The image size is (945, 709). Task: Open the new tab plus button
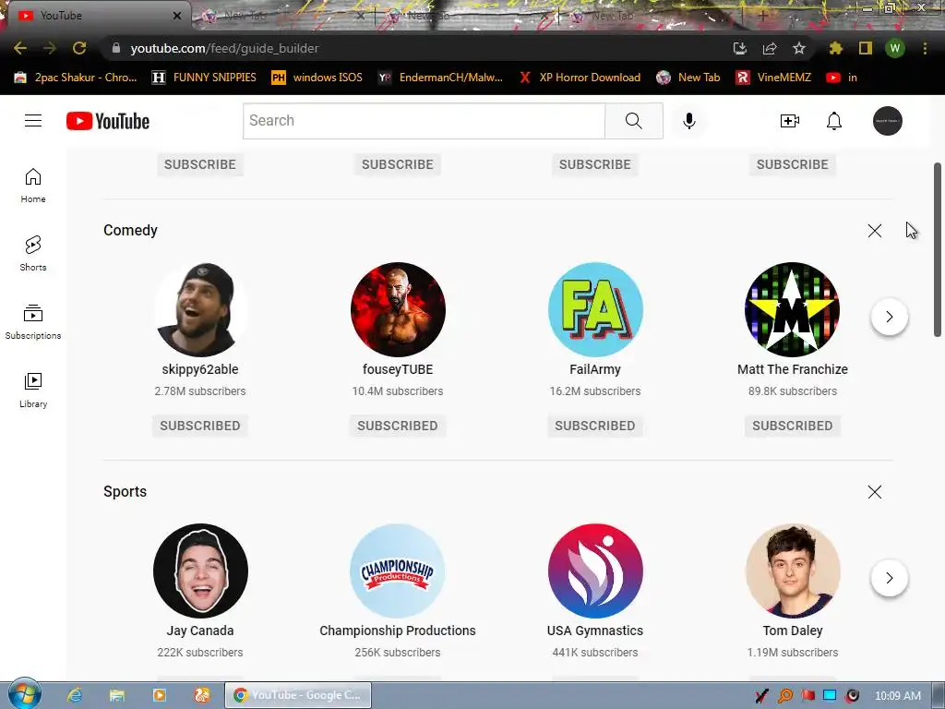click(x=762, y=16)
